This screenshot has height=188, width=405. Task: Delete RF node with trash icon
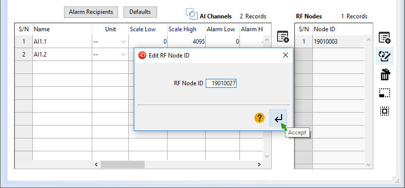385,74
